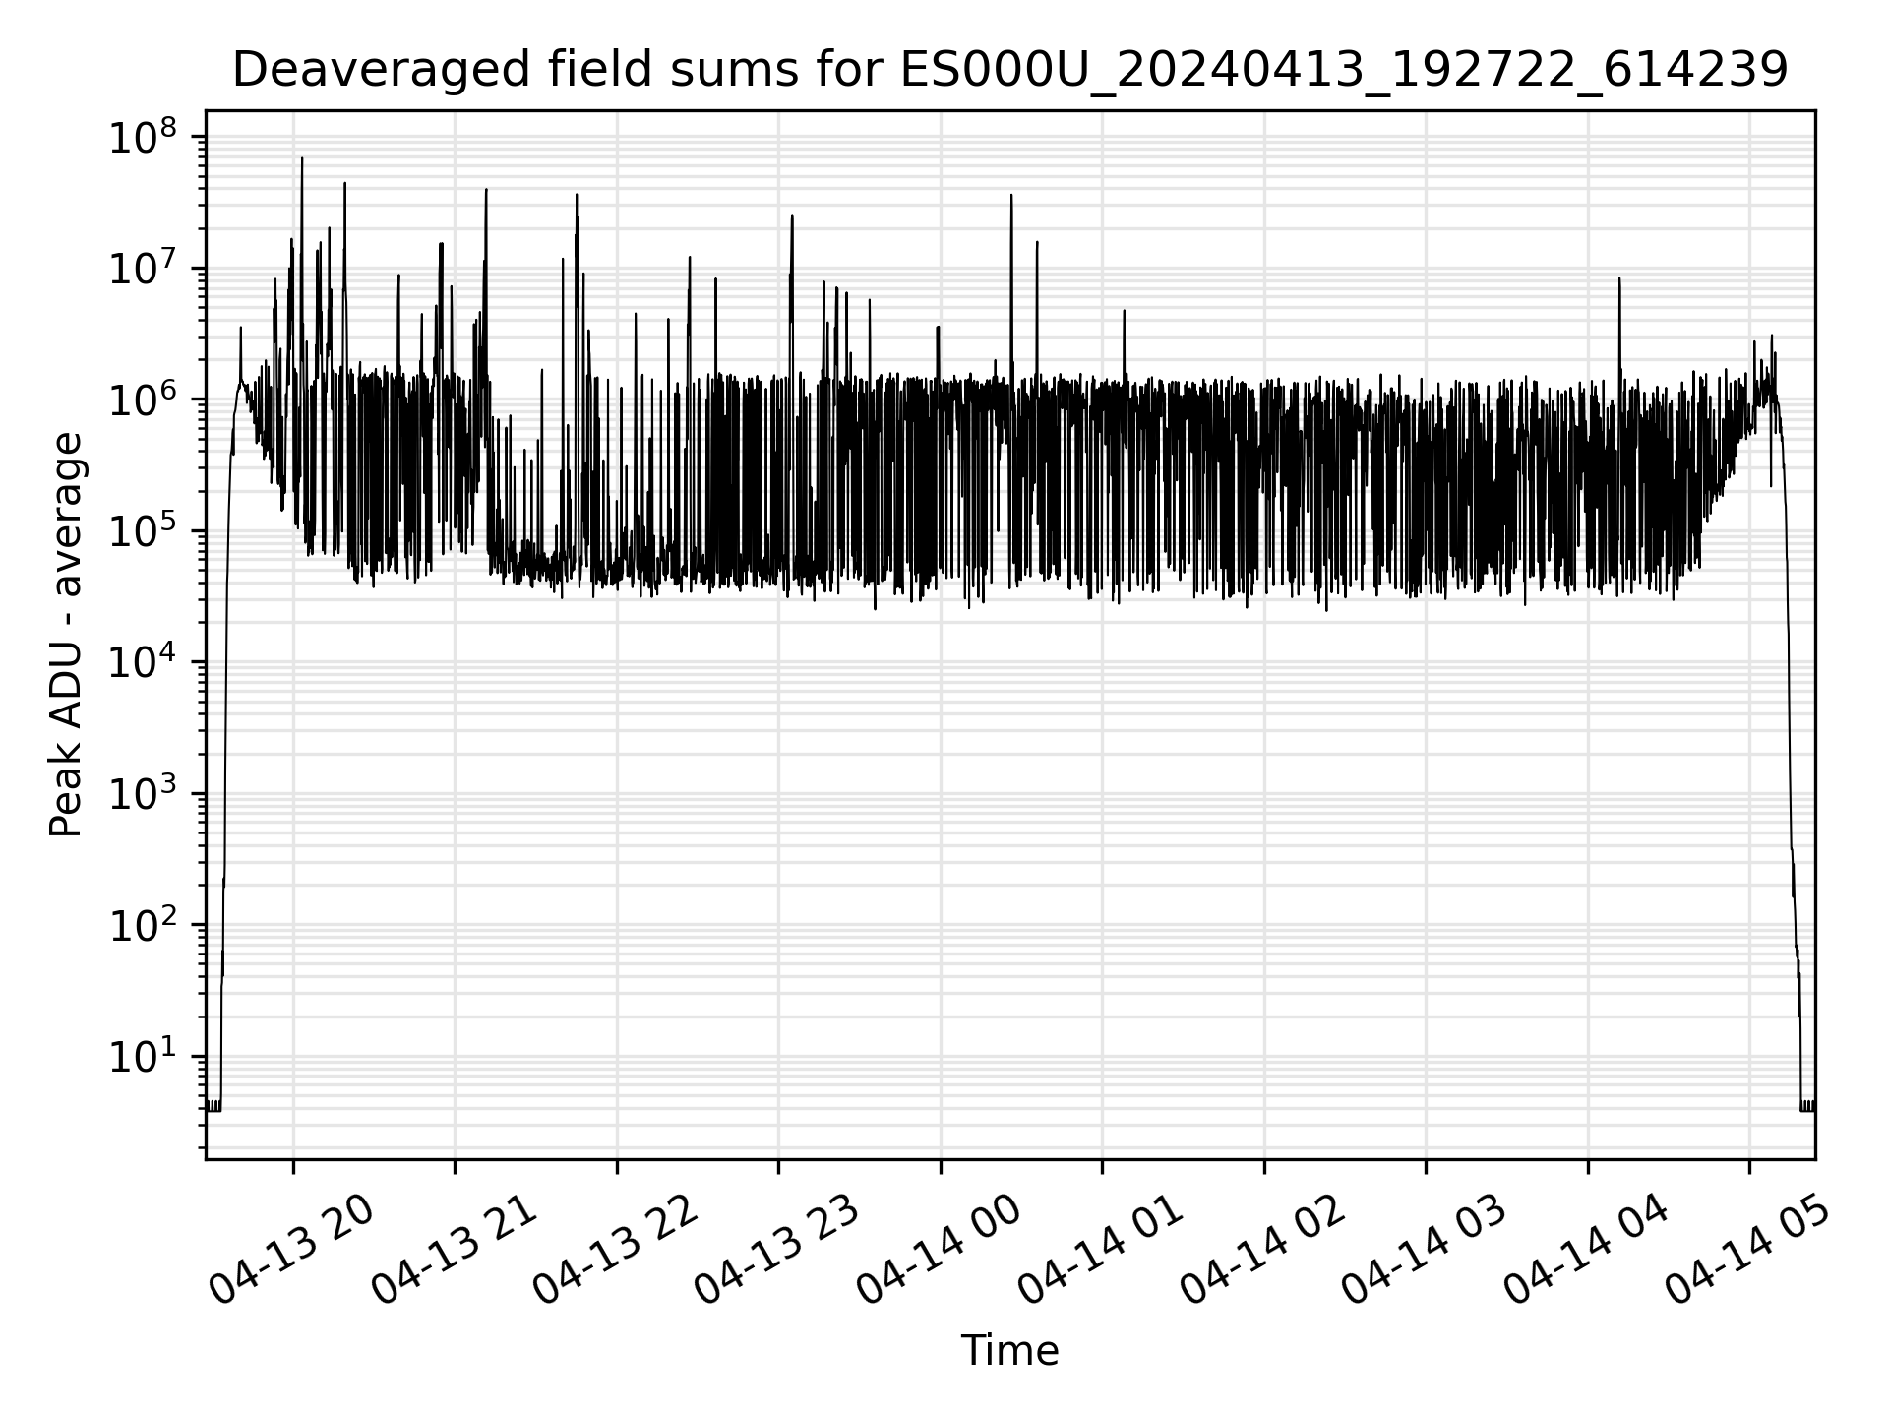The width and height of the screenshot is (1889, 1417).
Task: Click the y-axis tick label 10^6
Action: (144, 400)
